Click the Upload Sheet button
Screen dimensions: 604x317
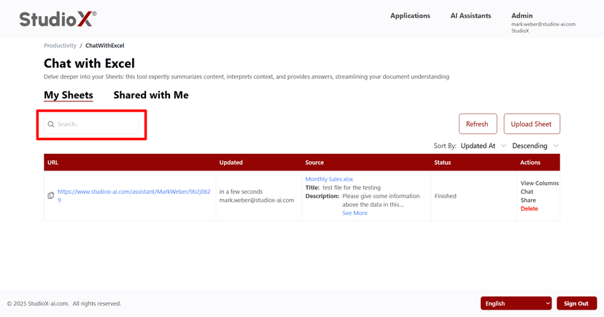click(x=531, y=124)
